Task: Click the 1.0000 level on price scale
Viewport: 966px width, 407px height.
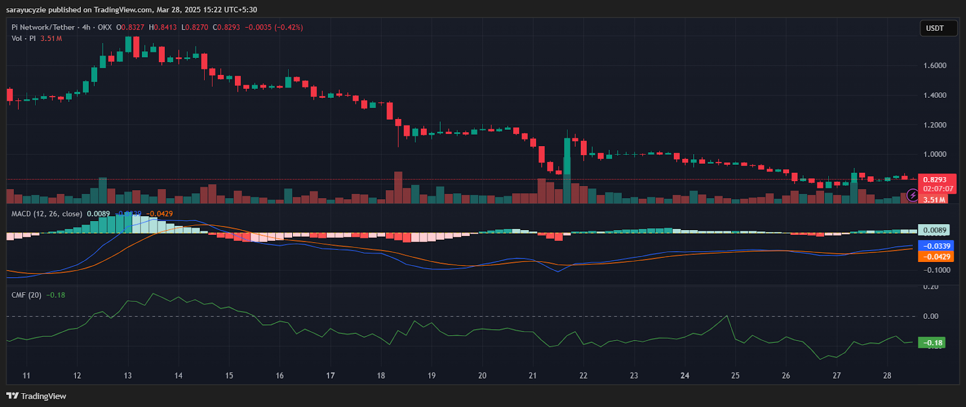Action: (935, 155)
